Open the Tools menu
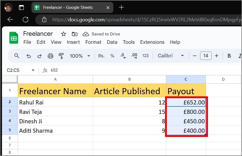242x156 pixels. 129,42
